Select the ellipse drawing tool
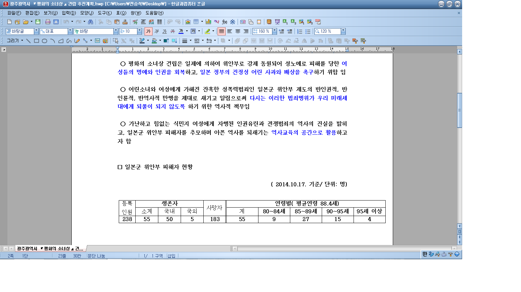The height and width of the screenshot is (292, 521). [44, 41]
